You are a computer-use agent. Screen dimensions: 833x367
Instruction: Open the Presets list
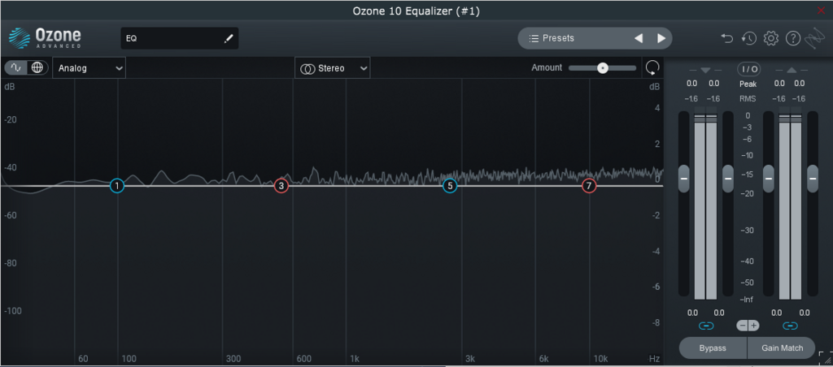(x=552, y=38)
